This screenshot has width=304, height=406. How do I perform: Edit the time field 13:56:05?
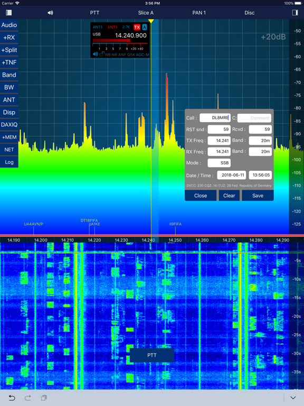pyautogui.click(x=260, y=175)
